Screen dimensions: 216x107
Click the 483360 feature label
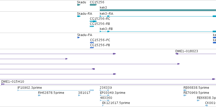pyautogui.click(x=106, y=98)
